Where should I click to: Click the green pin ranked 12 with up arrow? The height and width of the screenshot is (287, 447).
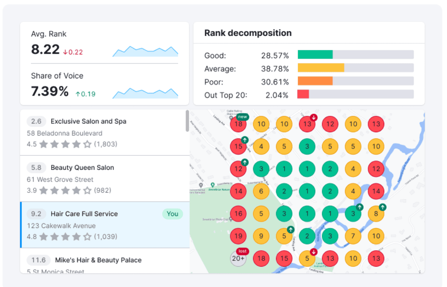pos(238,169)
